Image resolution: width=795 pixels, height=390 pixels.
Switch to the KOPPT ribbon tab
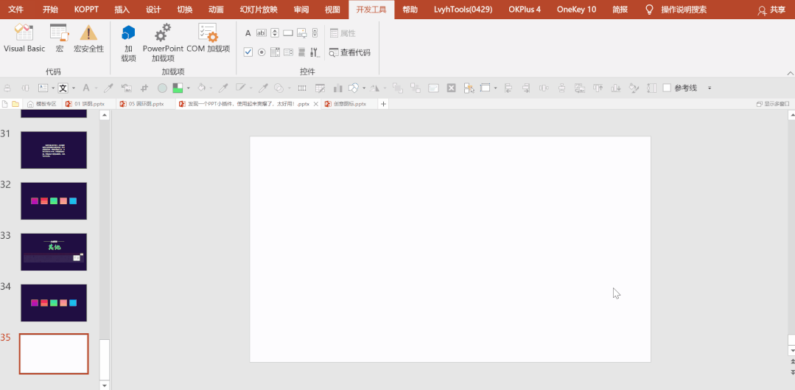pos(85,10)
